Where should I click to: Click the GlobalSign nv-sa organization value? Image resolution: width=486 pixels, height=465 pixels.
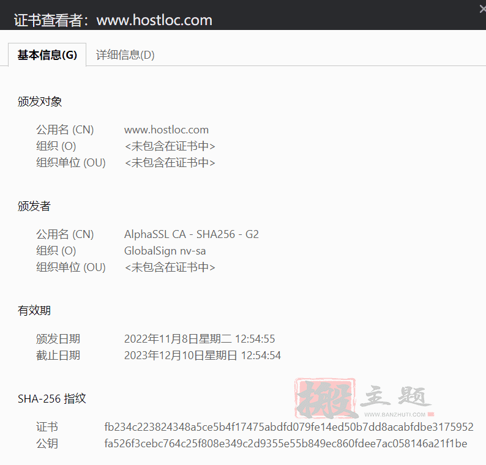click(x=165, y=251)
